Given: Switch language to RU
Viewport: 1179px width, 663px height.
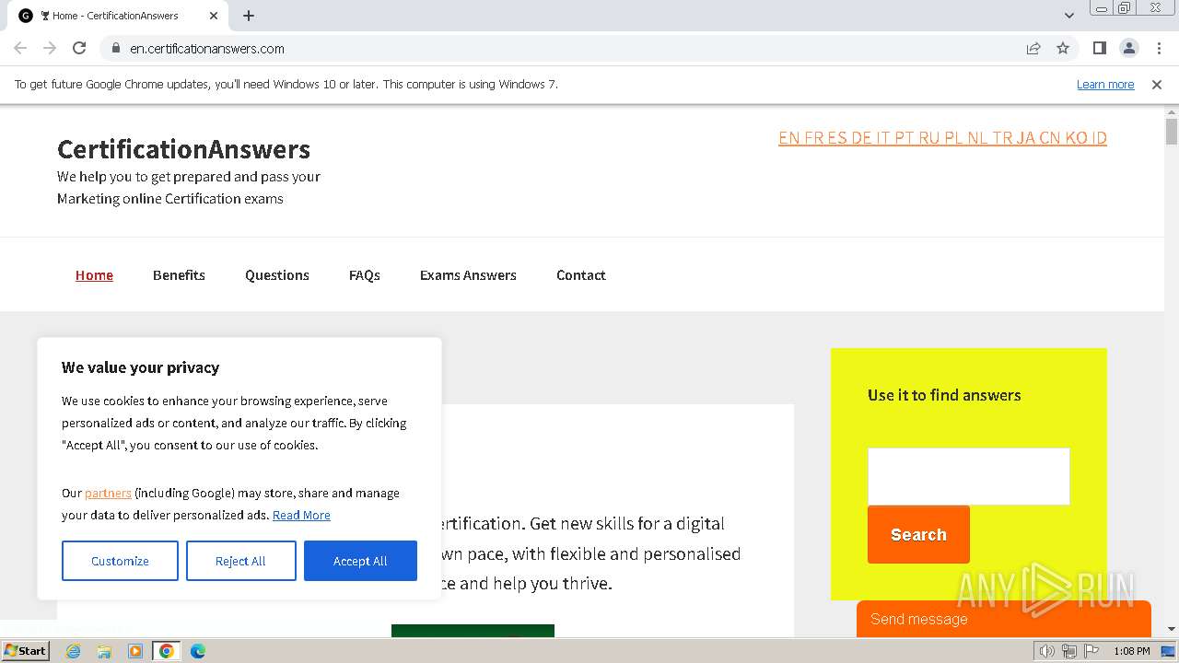Looking at the screenshot, I should pos(929,138).
